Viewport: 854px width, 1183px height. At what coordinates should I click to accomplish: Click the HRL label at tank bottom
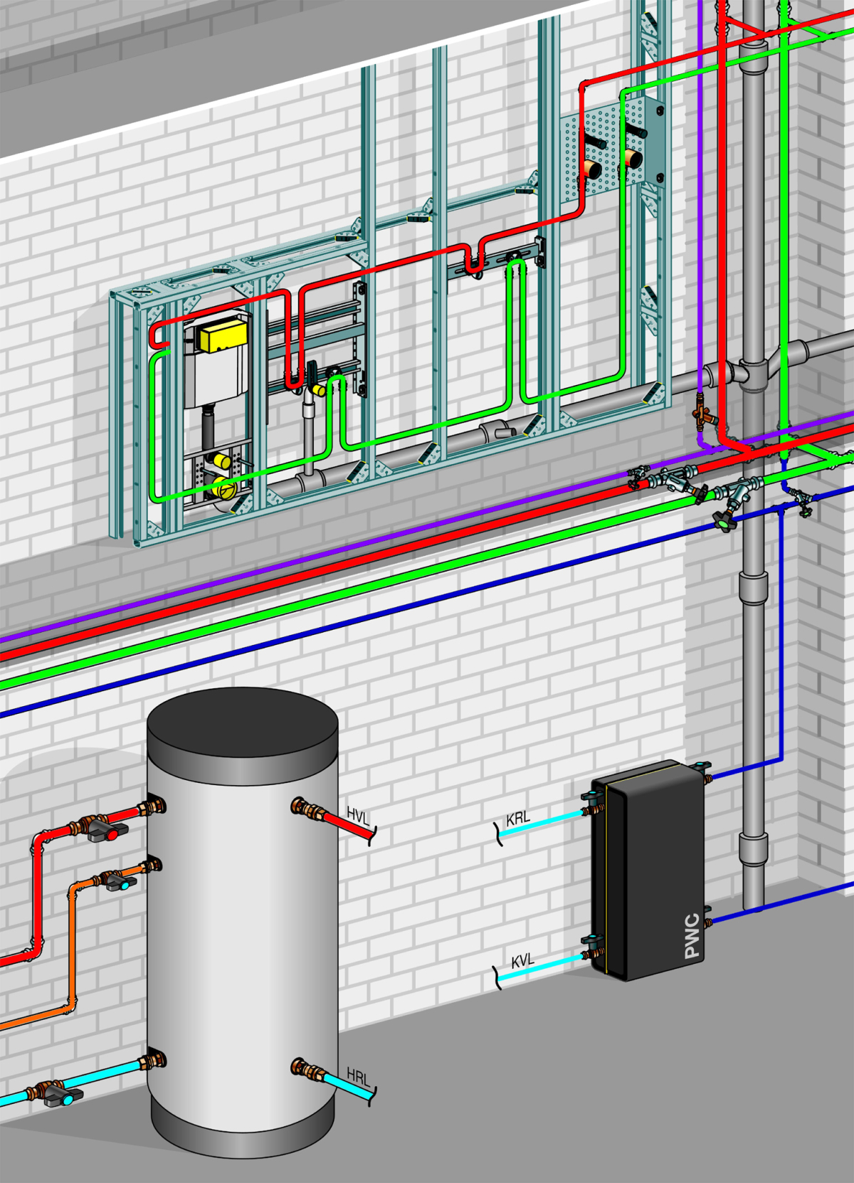pyautogui.click(x=358, y=1077)
